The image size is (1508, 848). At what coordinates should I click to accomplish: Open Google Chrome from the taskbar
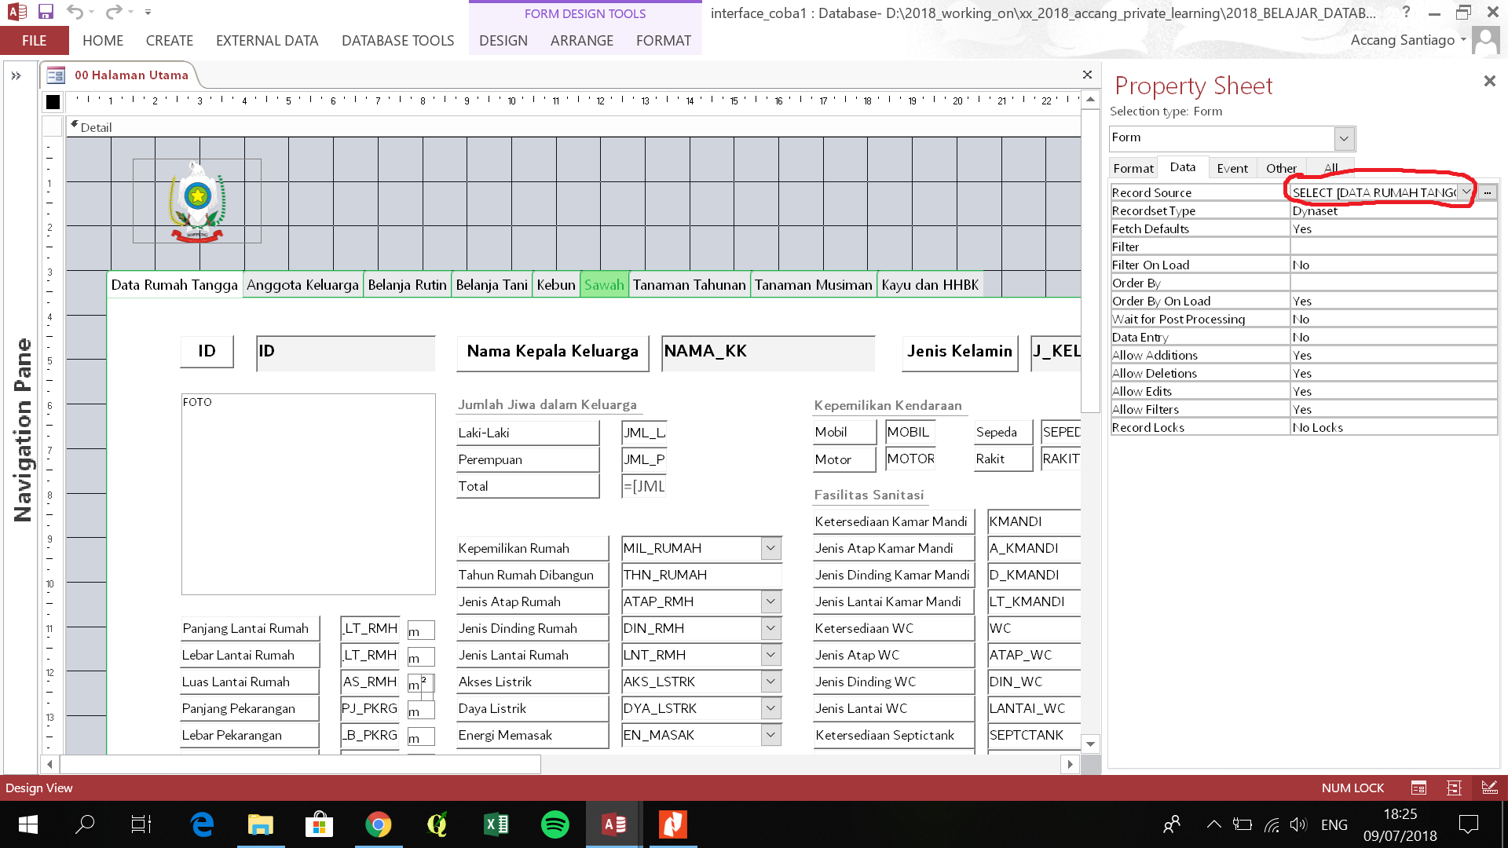coord(379,824)
